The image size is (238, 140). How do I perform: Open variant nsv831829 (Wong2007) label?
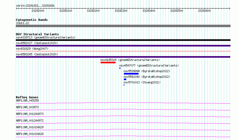(32, 49)
